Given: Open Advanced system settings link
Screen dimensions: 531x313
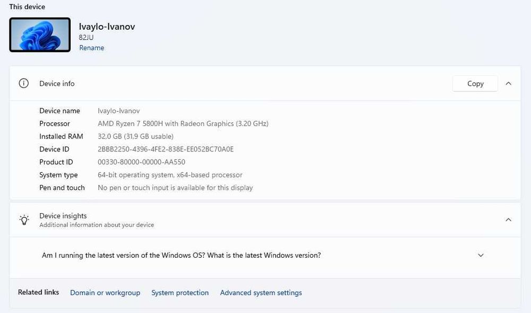Looking at the screenshot, I should pyautogui.click(x=261, y=293).
